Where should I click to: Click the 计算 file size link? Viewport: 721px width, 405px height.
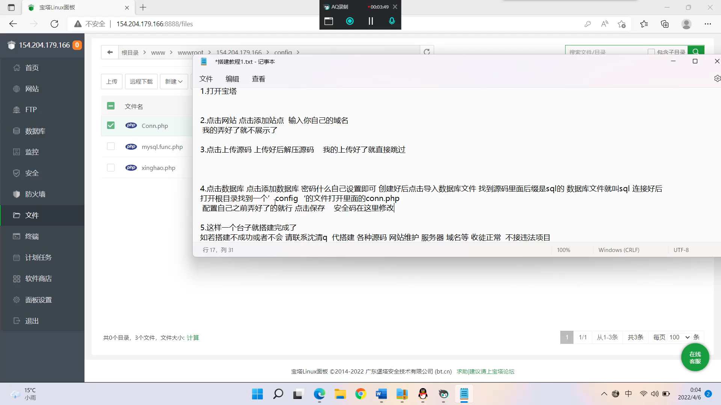point(193,337)
